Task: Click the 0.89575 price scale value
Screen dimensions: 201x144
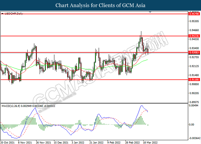Action: (194, 102)
